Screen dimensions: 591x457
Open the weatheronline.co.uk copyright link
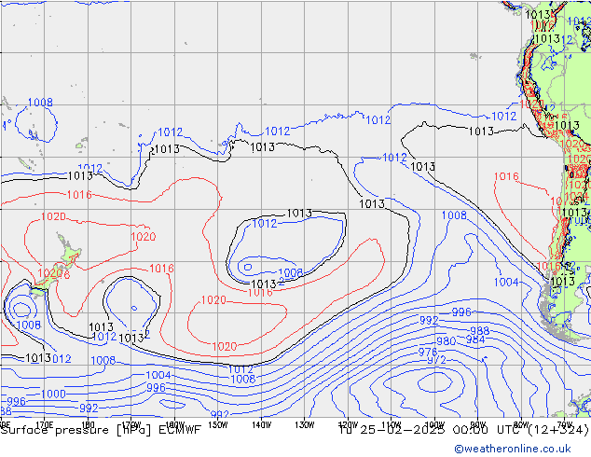click(513, 449)
